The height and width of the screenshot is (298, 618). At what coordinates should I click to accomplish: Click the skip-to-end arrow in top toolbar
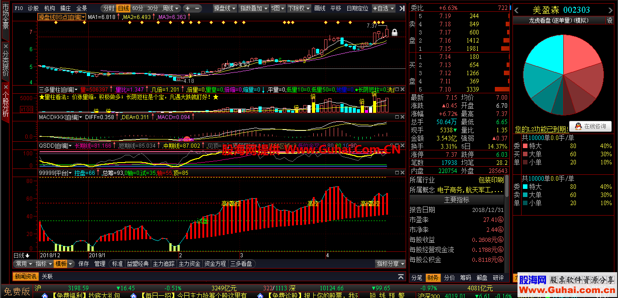point(402,8)
